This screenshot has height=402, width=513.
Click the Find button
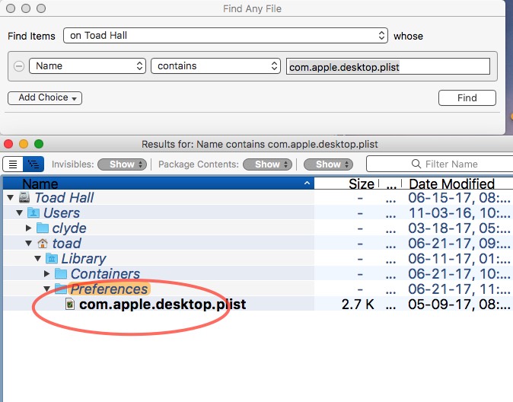467,98
